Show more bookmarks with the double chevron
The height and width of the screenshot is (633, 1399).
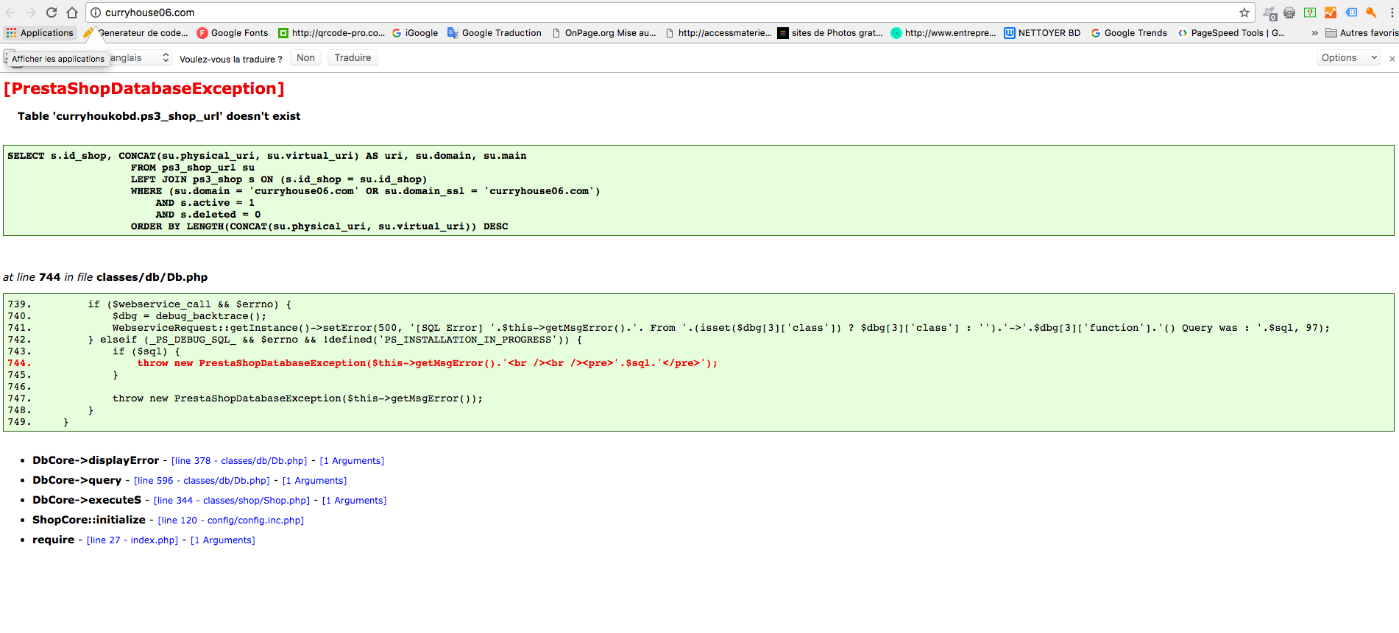[x=1315, y=33]
